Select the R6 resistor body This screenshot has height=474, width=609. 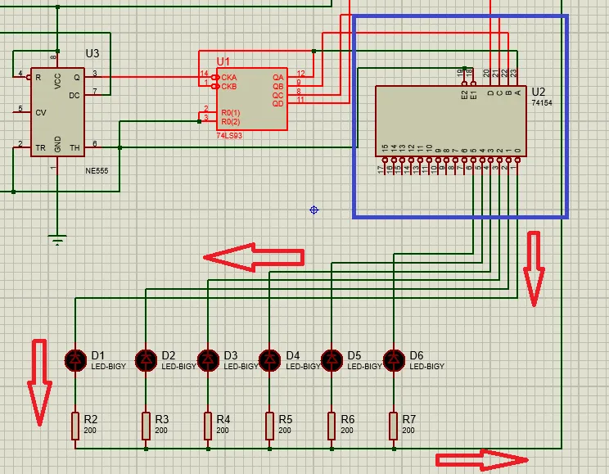[332, 426]
